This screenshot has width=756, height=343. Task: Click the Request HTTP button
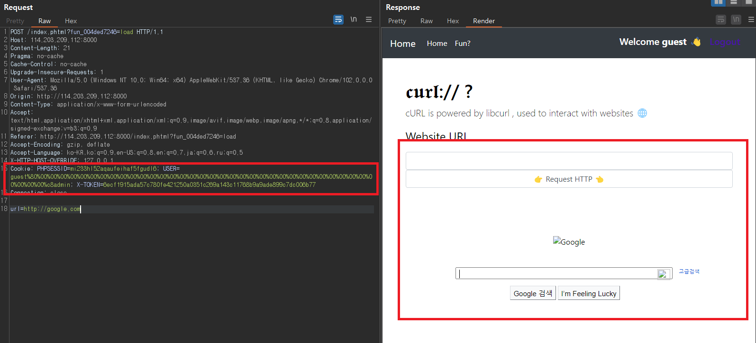pos(569,179)
